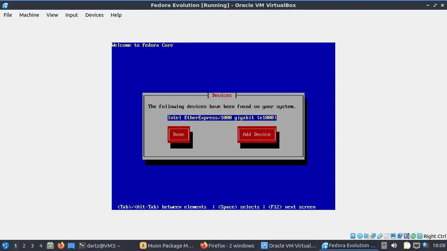Click the audio status icon in VirtualBox bar
This screenshot has width=447, height=251.
(x=366, y=236)
